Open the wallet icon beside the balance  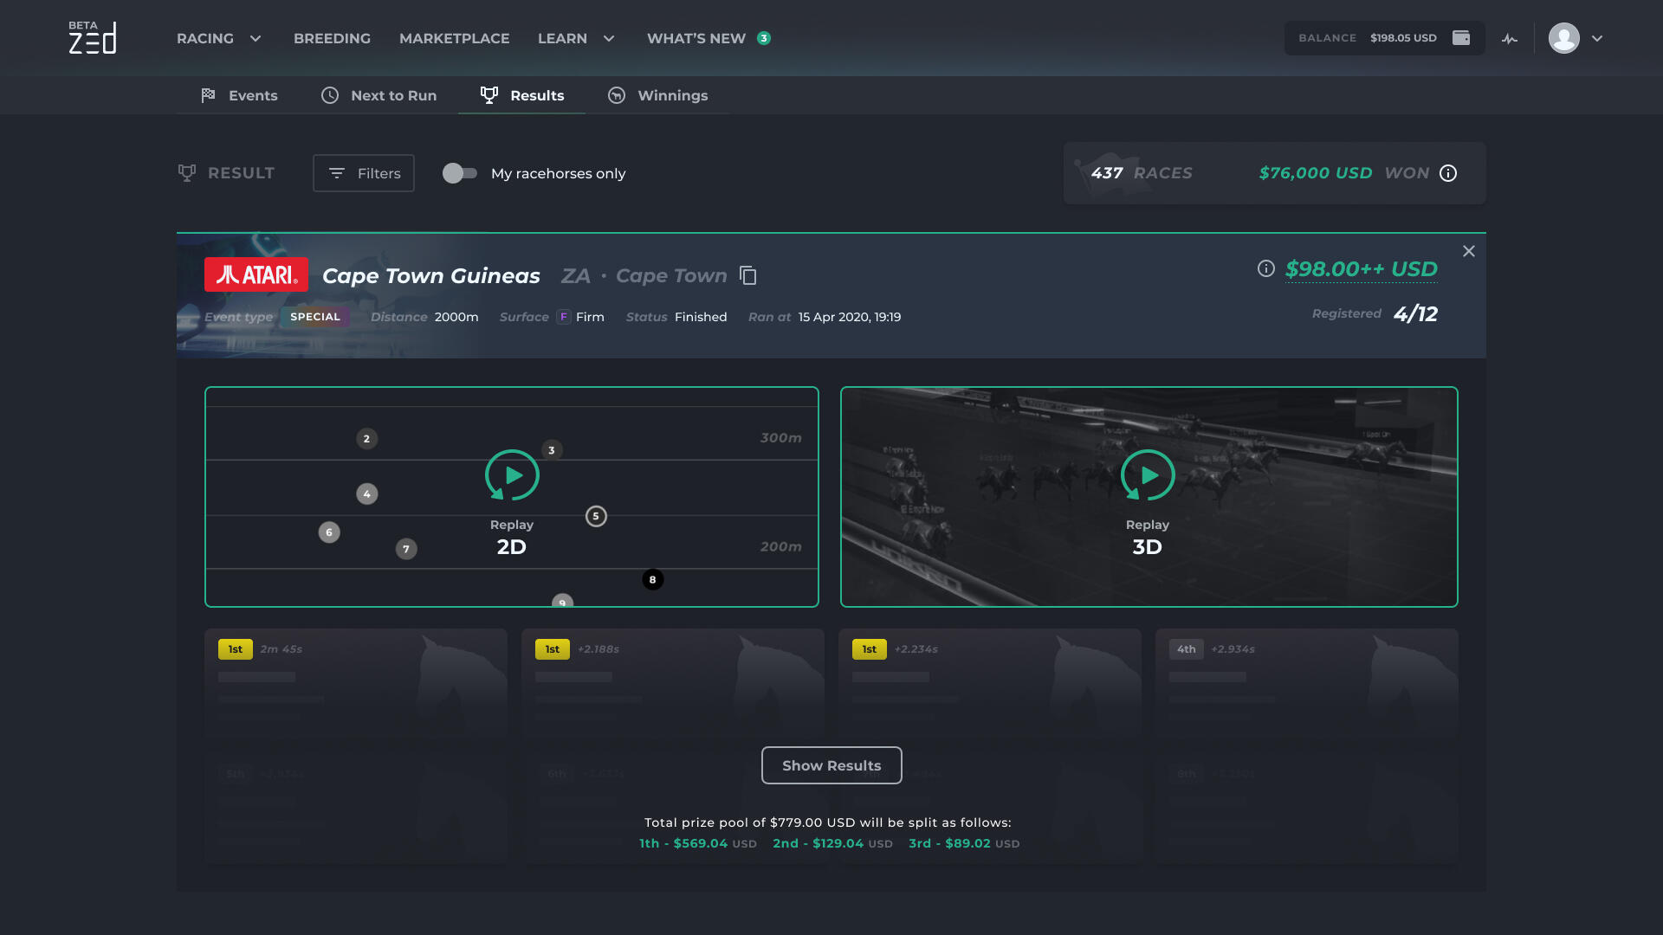[x=1461, y=38]
